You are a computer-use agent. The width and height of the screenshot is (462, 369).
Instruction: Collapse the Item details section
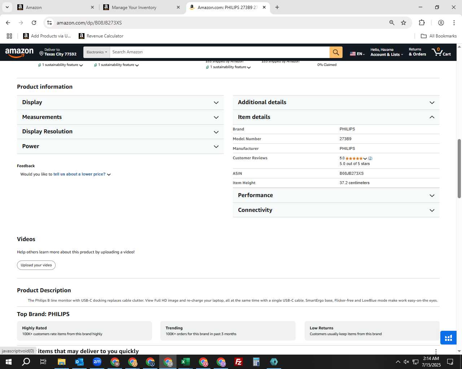(x=336, y=117)
